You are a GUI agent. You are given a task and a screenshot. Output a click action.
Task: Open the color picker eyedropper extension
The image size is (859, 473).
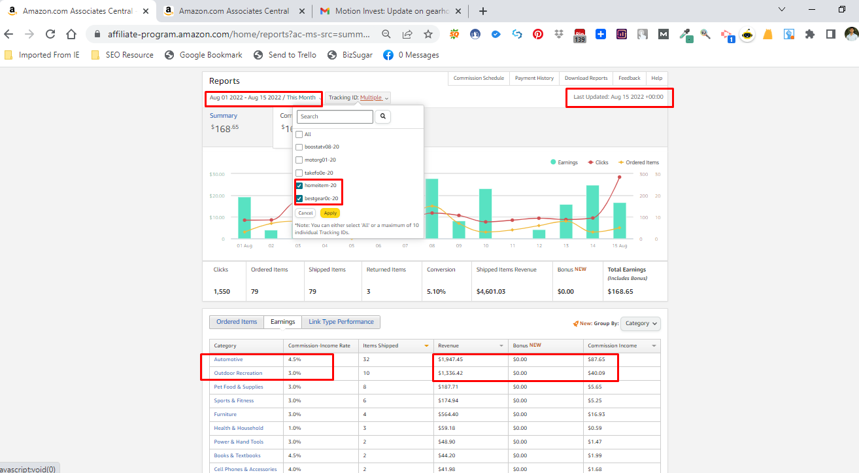click(684, 34)
